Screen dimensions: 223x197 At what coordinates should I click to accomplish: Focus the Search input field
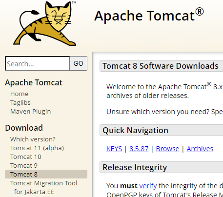(38, 63)
